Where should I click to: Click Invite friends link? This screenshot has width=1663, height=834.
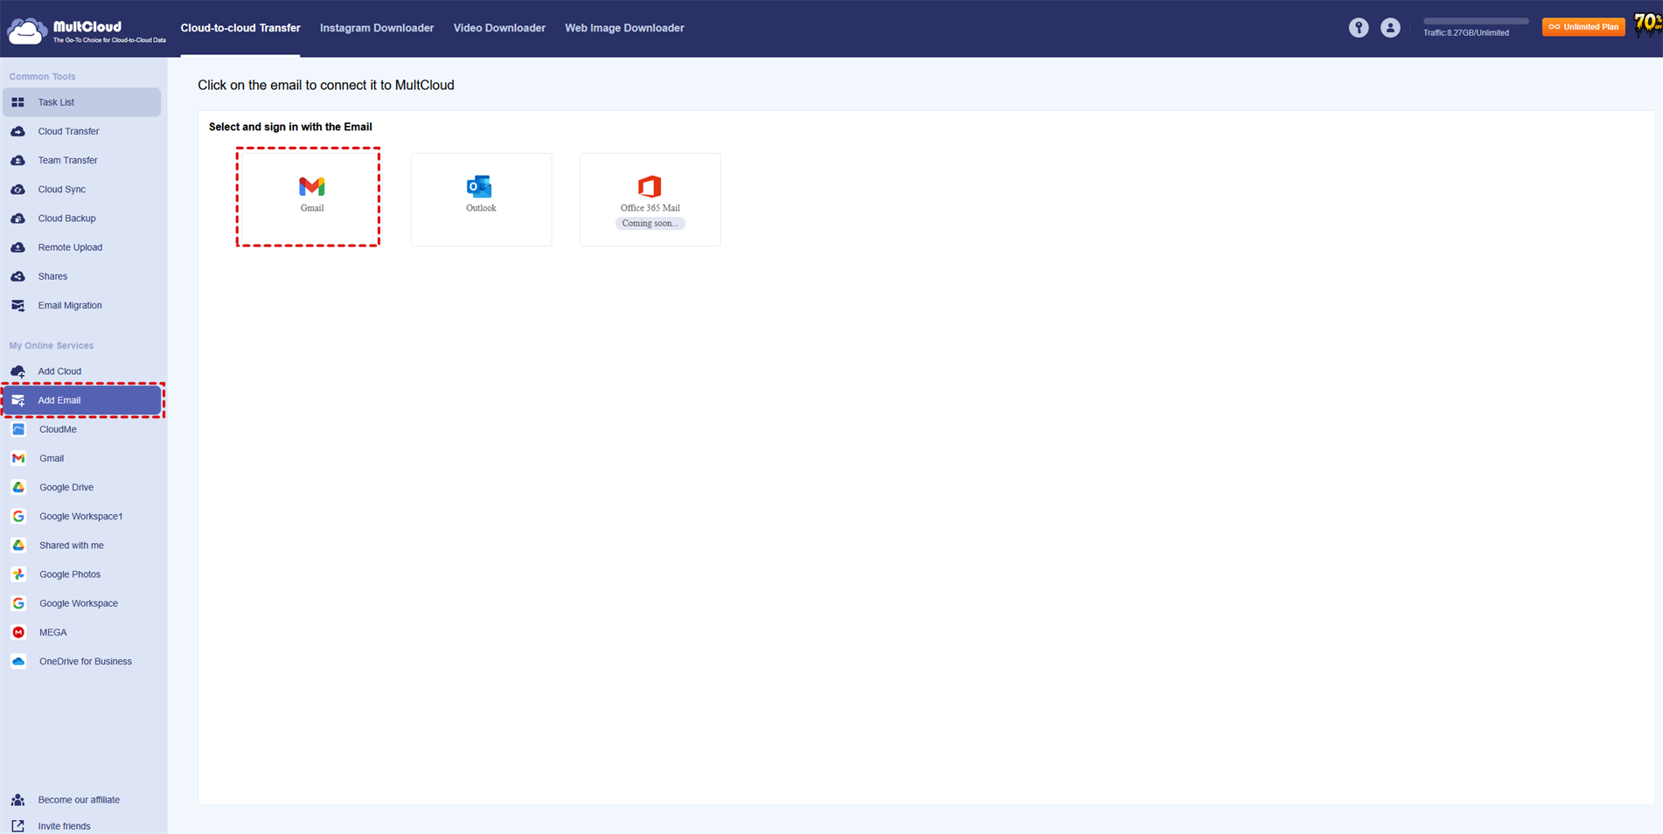(64, 826)
